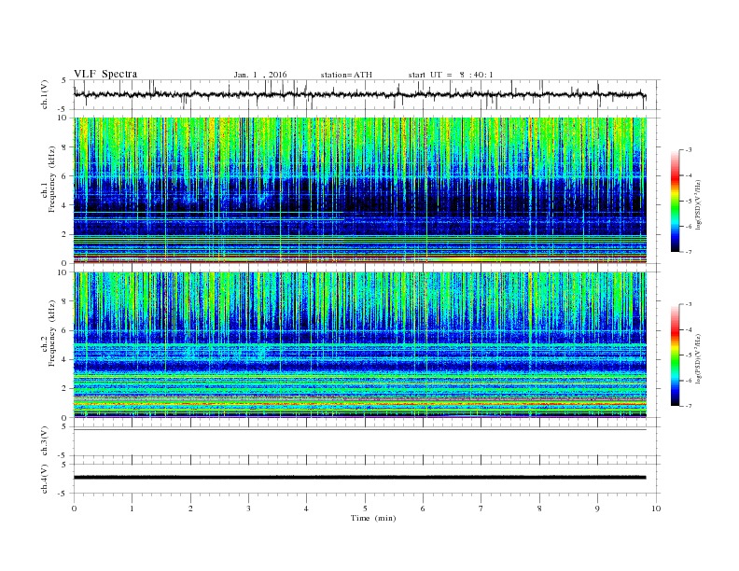Click the "6" kHz tick on ch.2 frequency axis

(x=64, y=330)
